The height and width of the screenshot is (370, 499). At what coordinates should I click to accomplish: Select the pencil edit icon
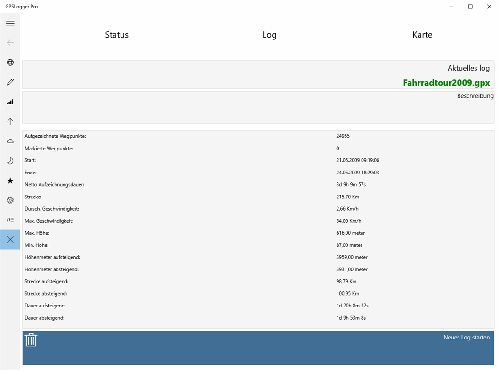tap(10, 82)
